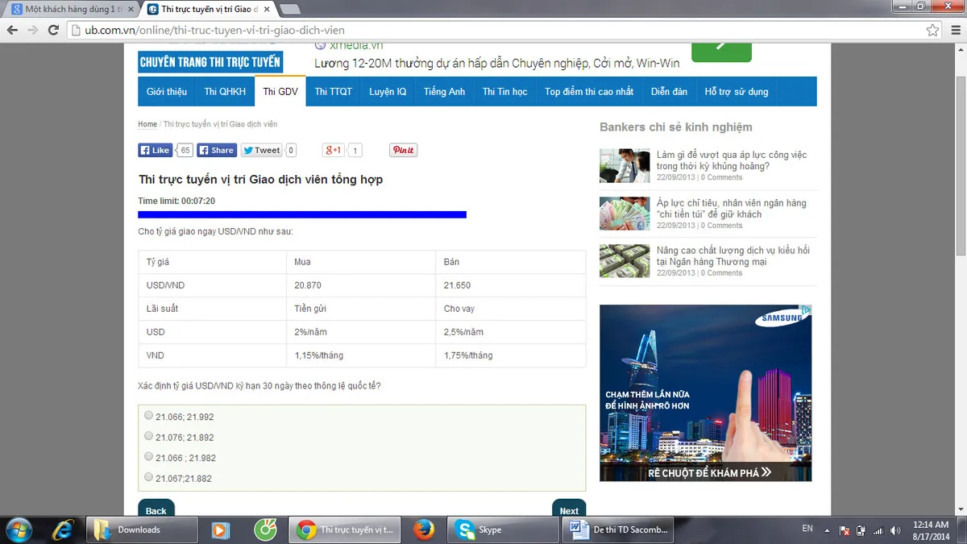Screen dimensions: 967x544
Task: Open Top điểm thi cao nhất
Action: tap(589, 92)
